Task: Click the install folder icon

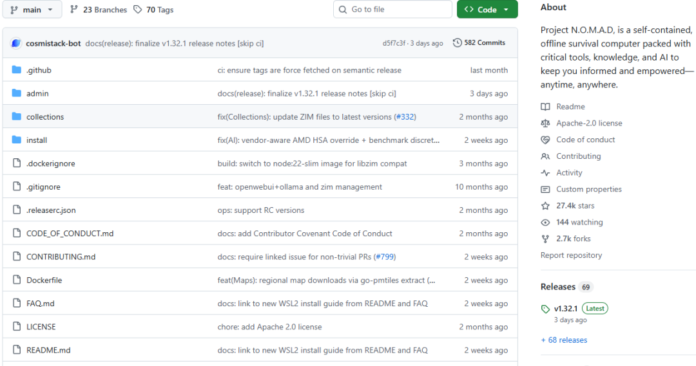Action: [x=17, y=140]
